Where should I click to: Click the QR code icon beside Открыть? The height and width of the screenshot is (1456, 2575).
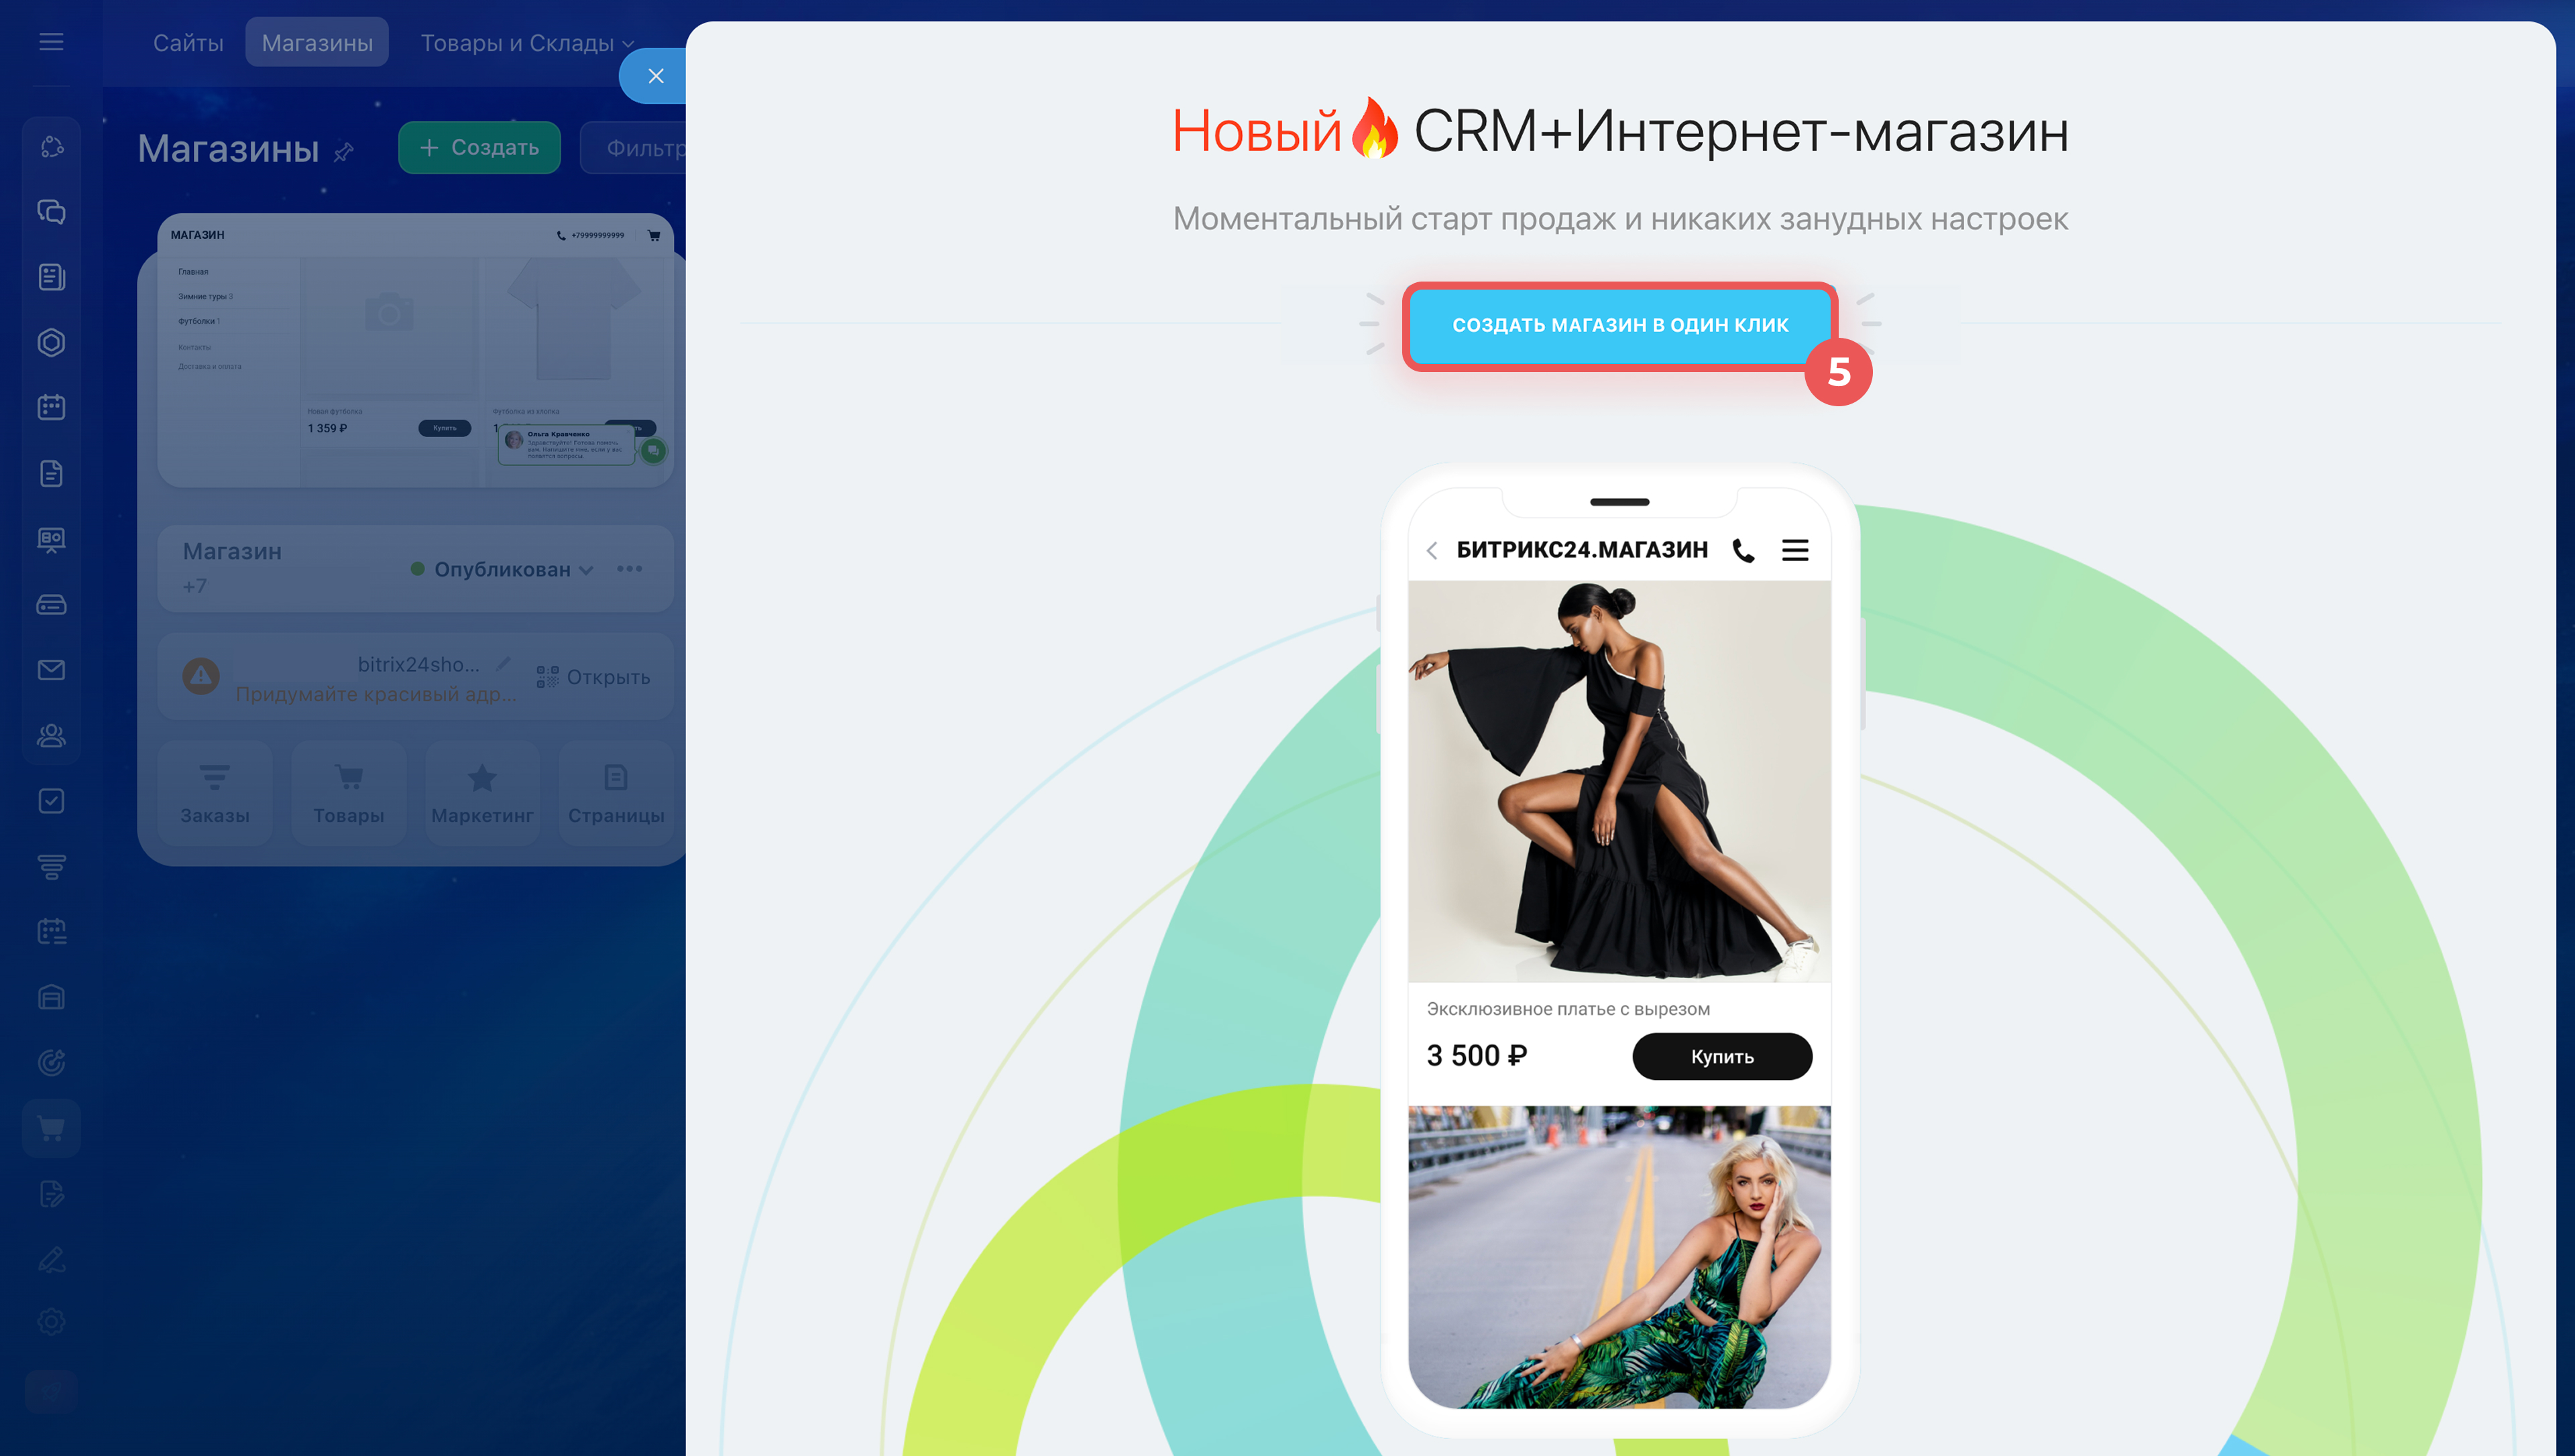547,677
